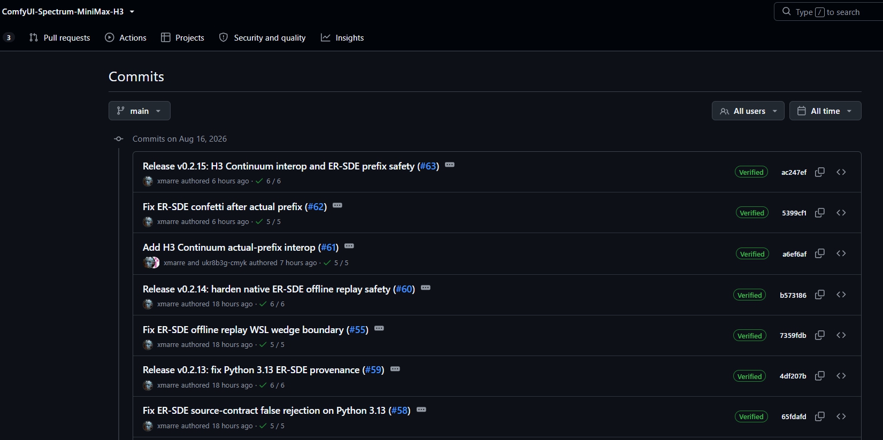Expand commit message for Add H3 Continuum interop
The image size is (883, 440).
(x=349, y=246)
